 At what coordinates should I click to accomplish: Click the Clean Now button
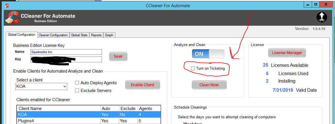pyautogui.click(x=209, y=85)
